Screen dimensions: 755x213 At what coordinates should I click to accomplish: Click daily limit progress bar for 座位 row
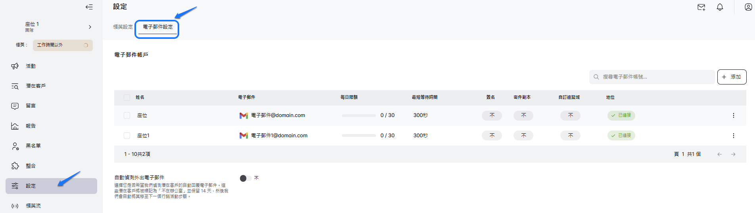[x=358, y=115]
